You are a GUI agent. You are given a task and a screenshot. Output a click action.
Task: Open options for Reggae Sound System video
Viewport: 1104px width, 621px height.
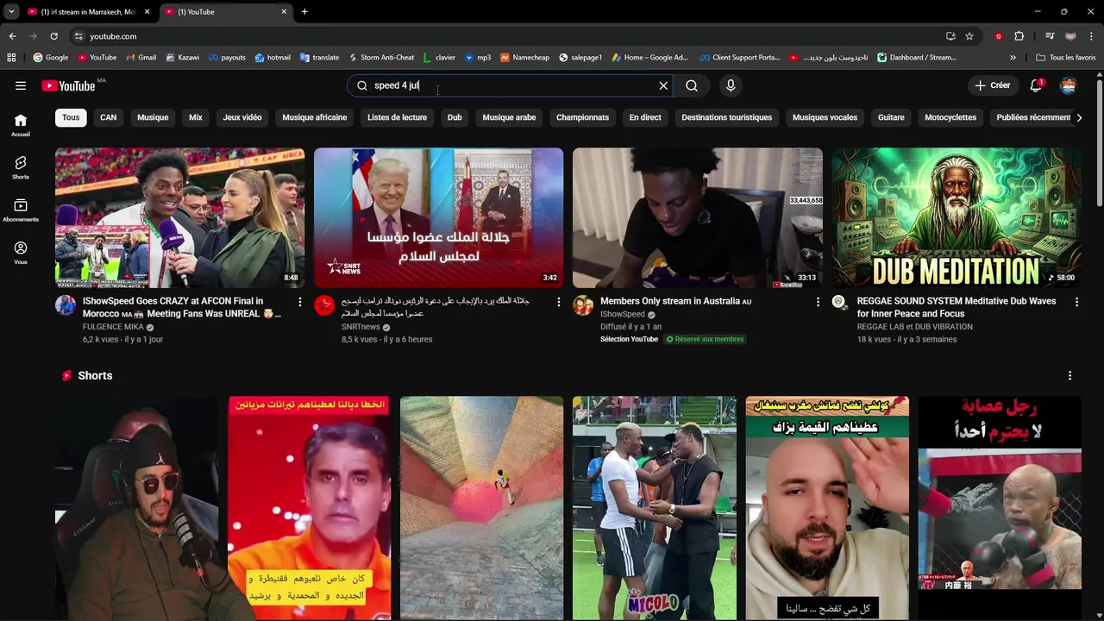pyautogui.click(x=1076, y=302)
